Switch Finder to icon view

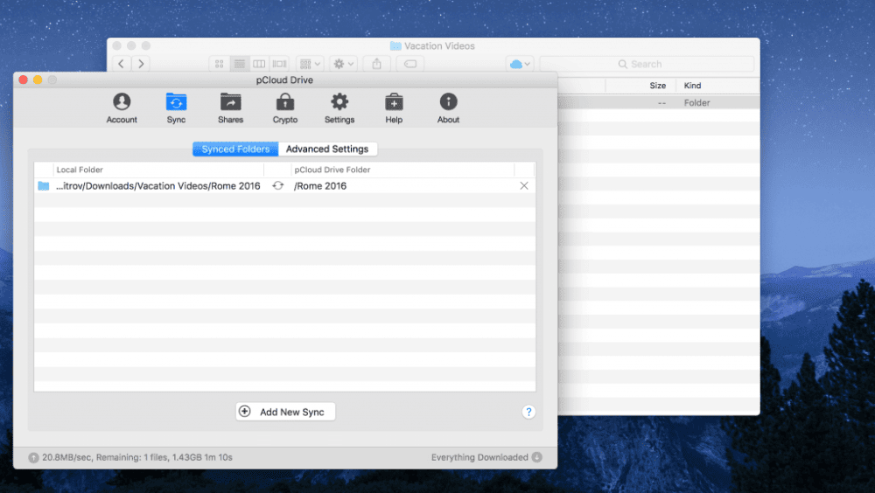(x=220, y=64)
